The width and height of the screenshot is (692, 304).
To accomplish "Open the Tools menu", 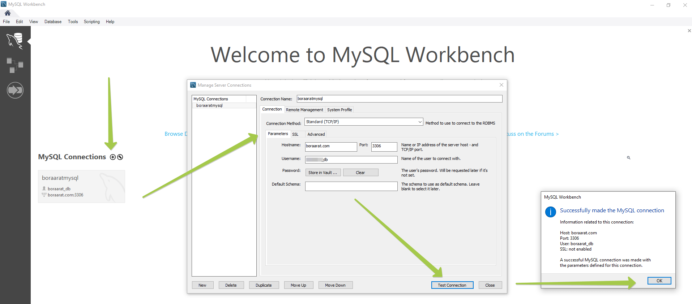I will (x=73, y=22).
